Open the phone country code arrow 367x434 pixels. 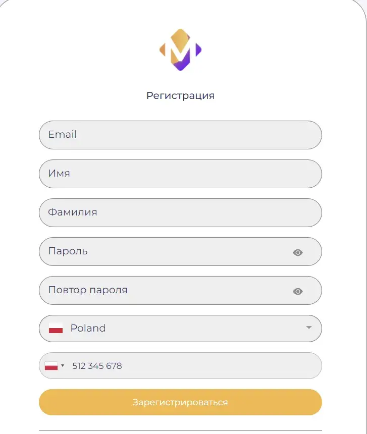point(63,366)
